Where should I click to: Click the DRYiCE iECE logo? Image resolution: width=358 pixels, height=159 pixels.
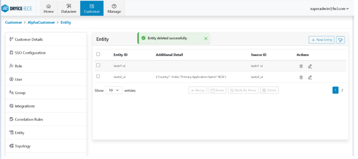pos(17,8)
